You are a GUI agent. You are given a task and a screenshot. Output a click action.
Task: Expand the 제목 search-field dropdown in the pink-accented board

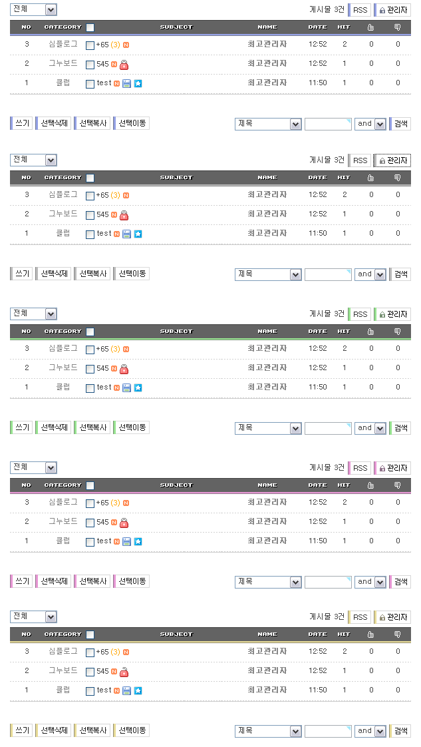[269, 582]
